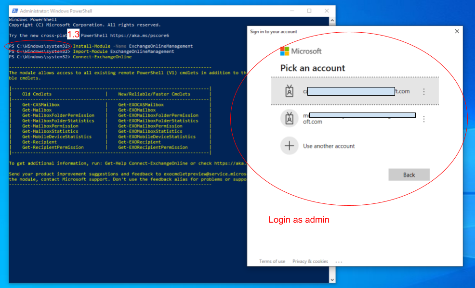Click the Administrator: Windows PowerShell title text
This screenshot has height=288, width=475.
click(56, 11)
